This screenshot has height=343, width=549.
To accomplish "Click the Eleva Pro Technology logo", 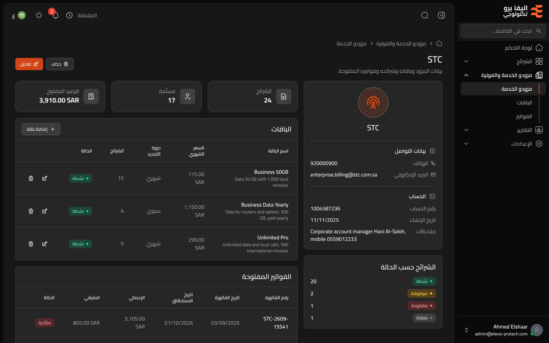I will [523, 11].
